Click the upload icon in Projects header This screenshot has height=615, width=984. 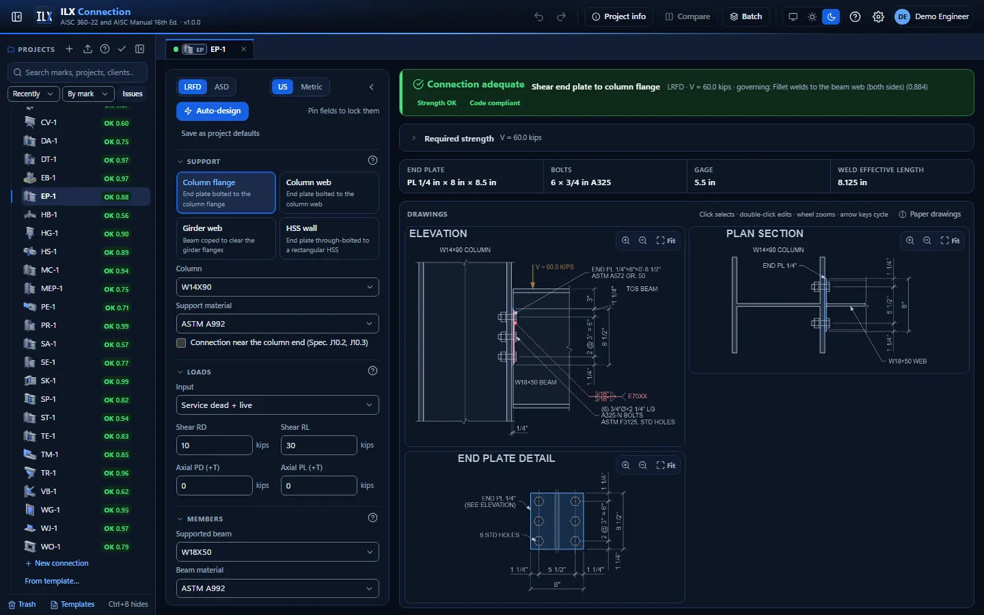tap(87, 49)
